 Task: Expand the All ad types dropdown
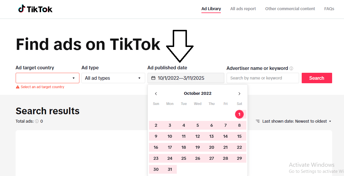tap(113, 78)
